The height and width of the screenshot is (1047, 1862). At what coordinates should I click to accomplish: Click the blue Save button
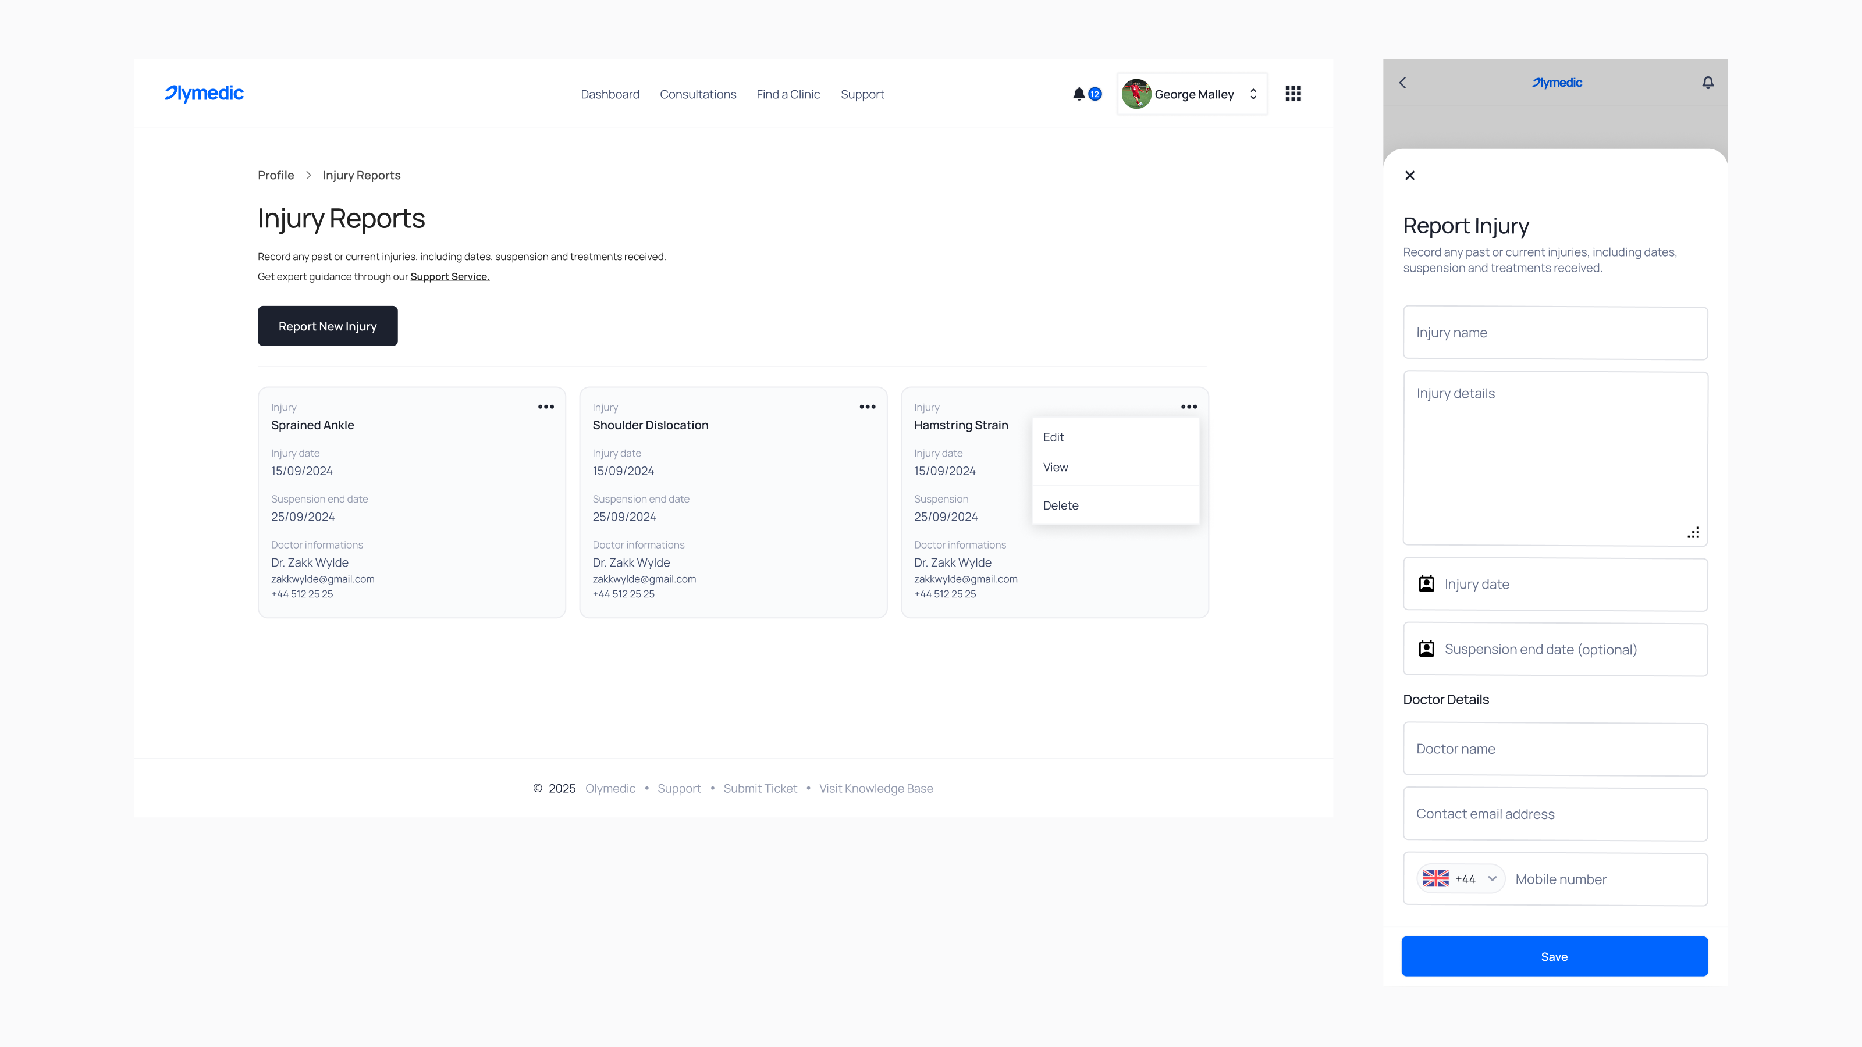coord(1554,956)
